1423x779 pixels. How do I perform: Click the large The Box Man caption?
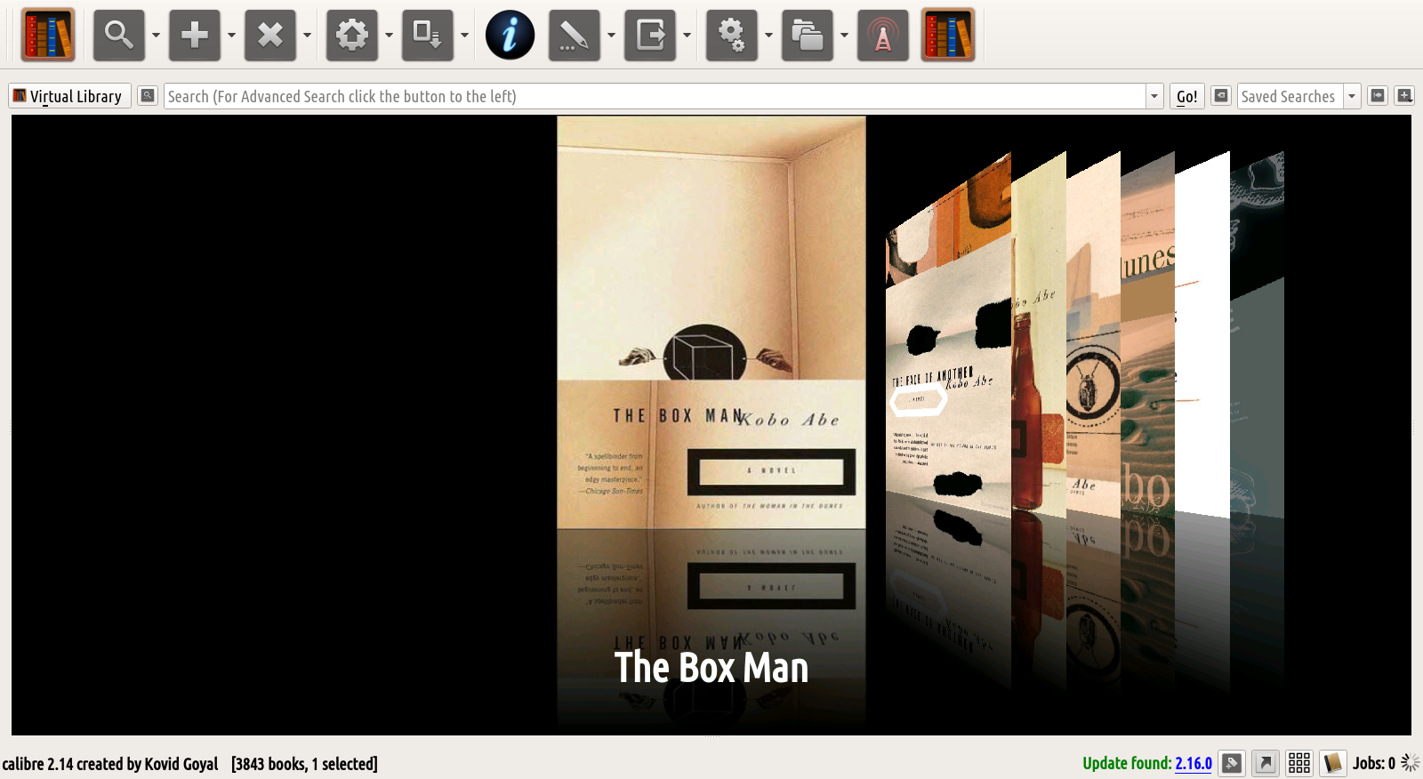tap(711, 668)
